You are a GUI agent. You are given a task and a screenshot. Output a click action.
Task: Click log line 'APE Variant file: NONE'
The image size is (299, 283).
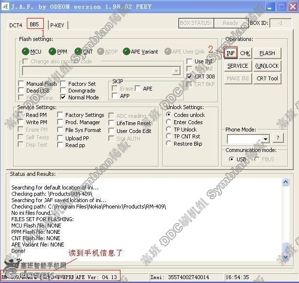tap(38, 245)
